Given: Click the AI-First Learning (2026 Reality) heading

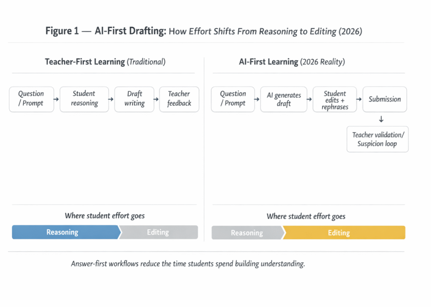Looking at the screenshot, I should 292,62.
